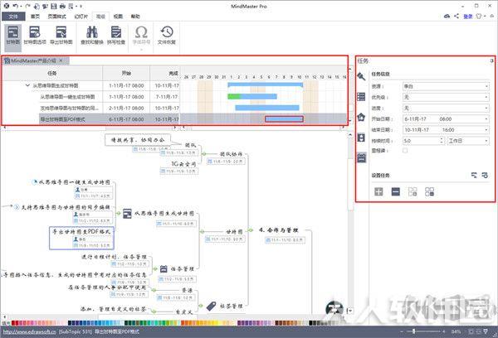The height and width of the screenshot is (338, 498).
Task: Select the 任务管理 mind map topic
Action: click(x=182, y=269)
